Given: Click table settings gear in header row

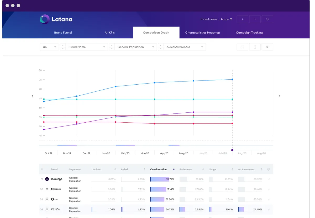Looking at the screenshot, I should 269,170.
